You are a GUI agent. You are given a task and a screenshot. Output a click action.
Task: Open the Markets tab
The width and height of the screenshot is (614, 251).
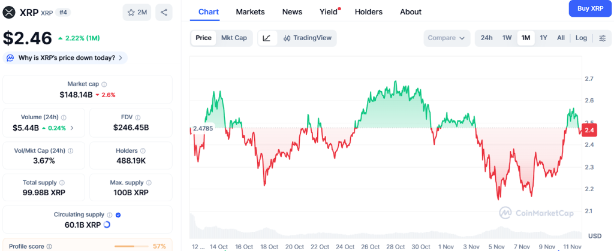click(250, 11)
